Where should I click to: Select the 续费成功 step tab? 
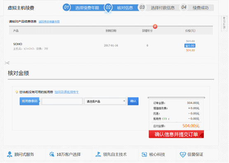point(201,8)
